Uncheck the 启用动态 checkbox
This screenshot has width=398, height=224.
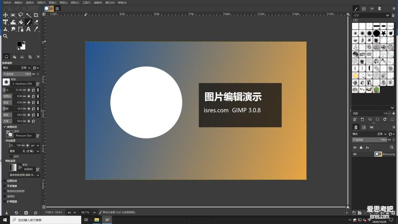point(5,127)
